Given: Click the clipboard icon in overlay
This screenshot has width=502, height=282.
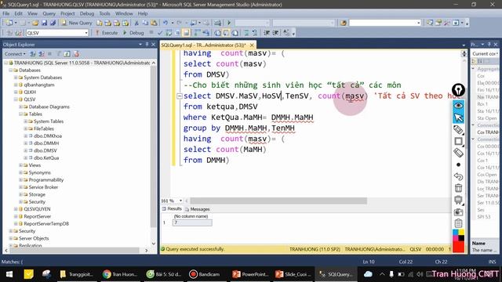Looking at the screenshot, I should point(458,223).
